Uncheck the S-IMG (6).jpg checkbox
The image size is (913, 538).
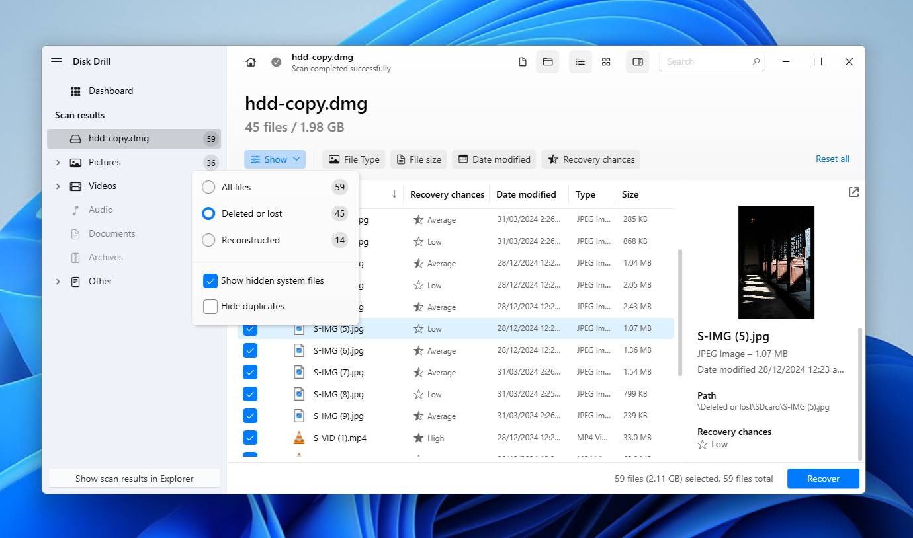(250, 350)
